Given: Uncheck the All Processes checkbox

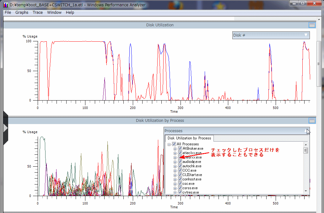Looking at the screenshot, I should point(174,144).
